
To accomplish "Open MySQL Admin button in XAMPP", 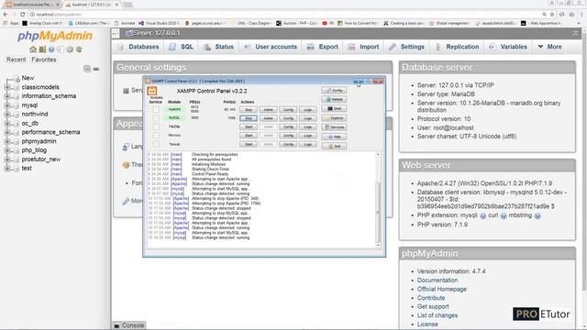I will pyautogui.click(x=268, y=118).
